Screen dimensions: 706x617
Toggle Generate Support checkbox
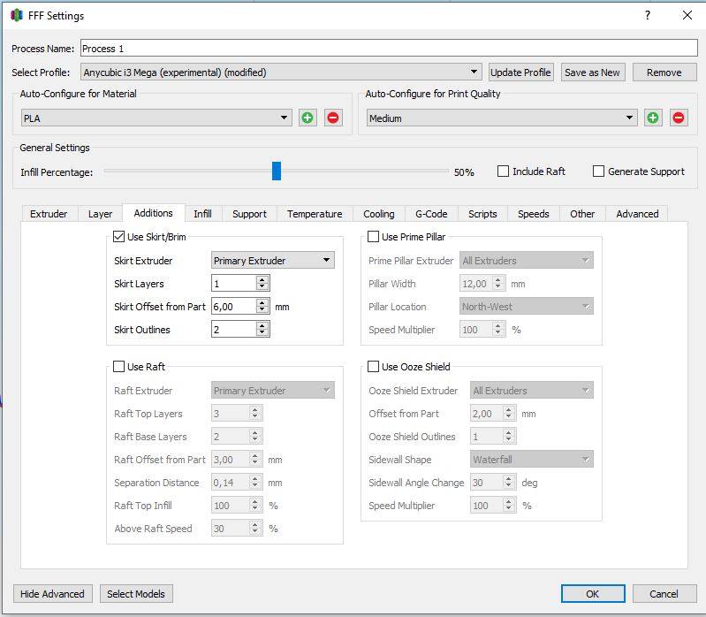tap(598, 171)
